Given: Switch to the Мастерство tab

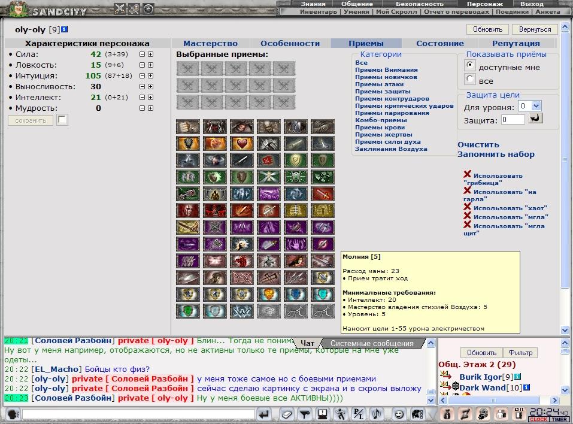Looking at the screenshot, I should 210,43.
